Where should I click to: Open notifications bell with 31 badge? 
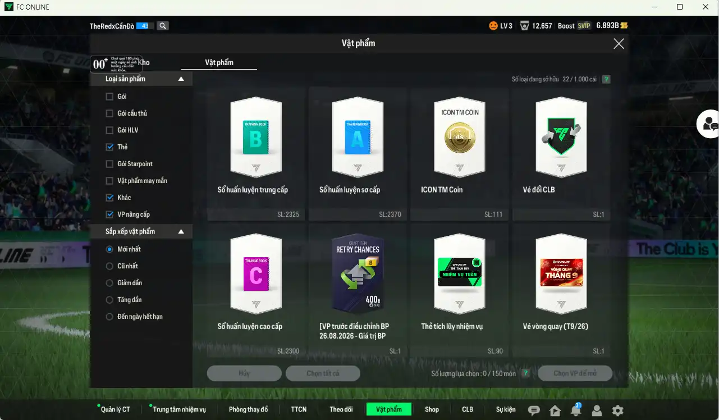pos(576,410)
